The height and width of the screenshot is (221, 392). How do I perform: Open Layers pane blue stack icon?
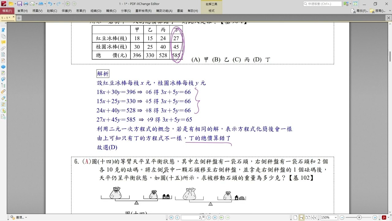3,67
